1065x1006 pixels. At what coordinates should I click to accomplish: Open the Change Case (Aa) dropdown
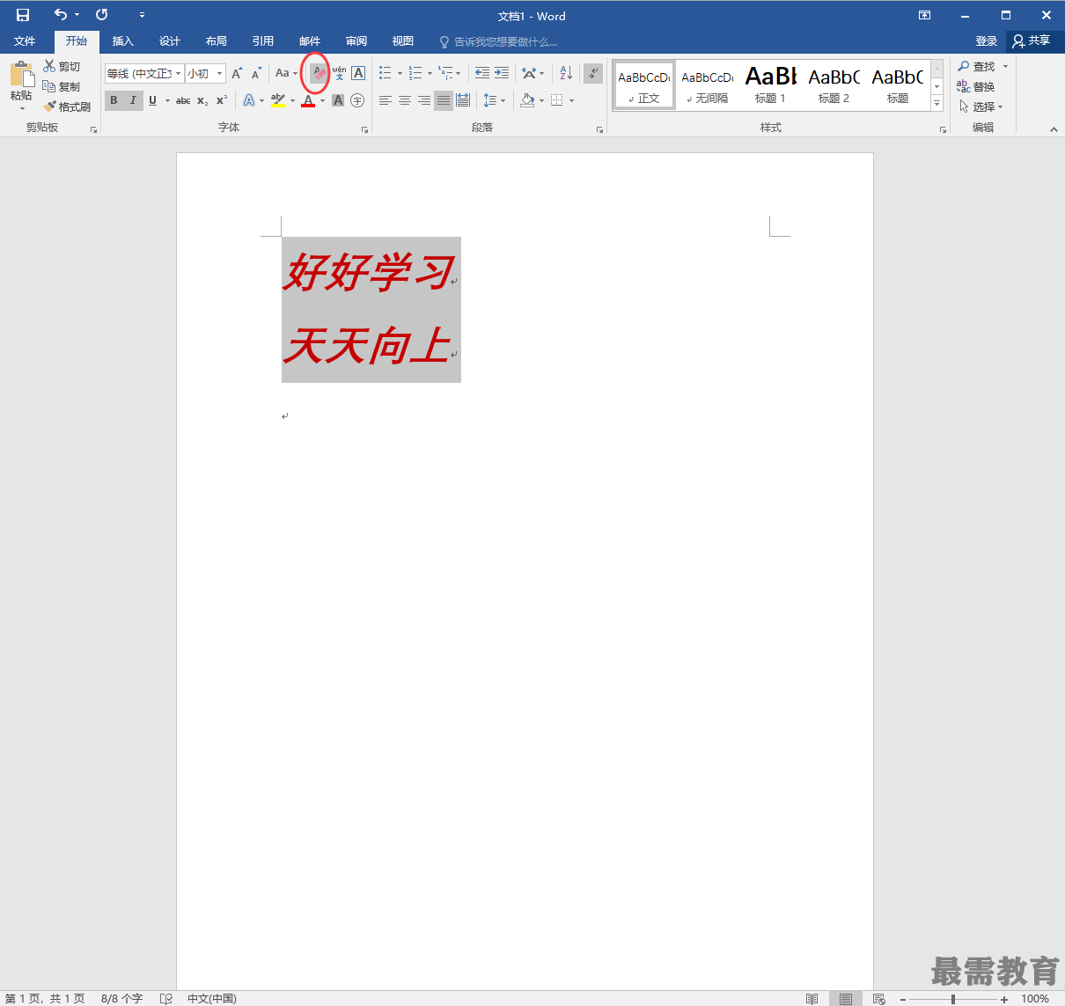click(x=286, y=74)
